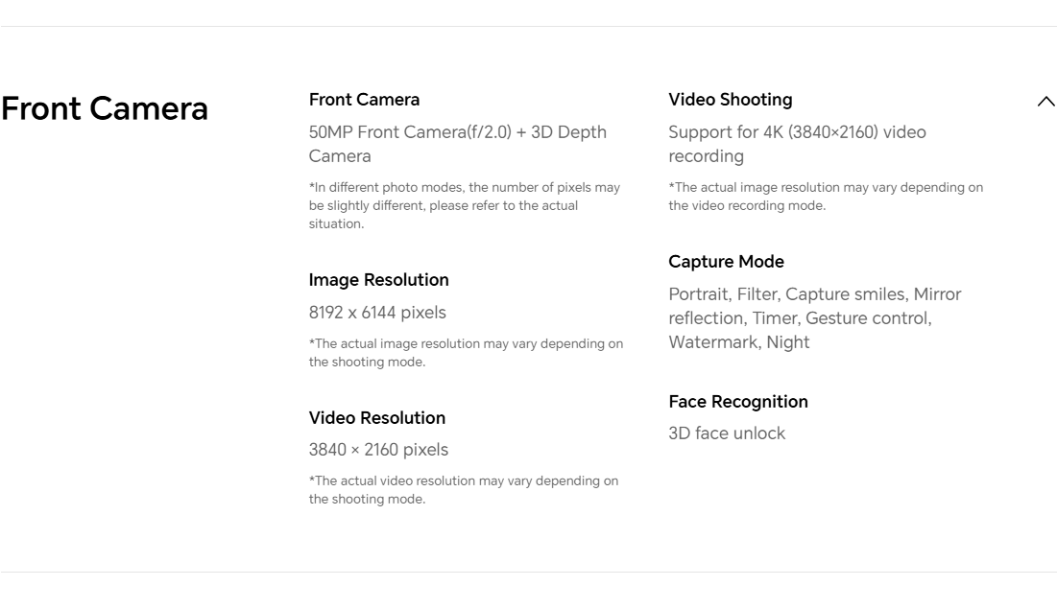Click the divider line above Front Camera section
The image size is (1057, 609).
pos(528,26)
